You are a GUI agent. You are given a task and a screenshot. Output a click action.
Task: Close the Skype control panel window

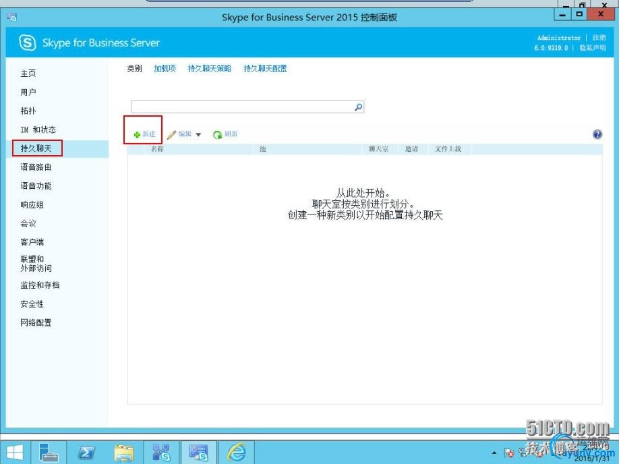(x=600, y=15)
